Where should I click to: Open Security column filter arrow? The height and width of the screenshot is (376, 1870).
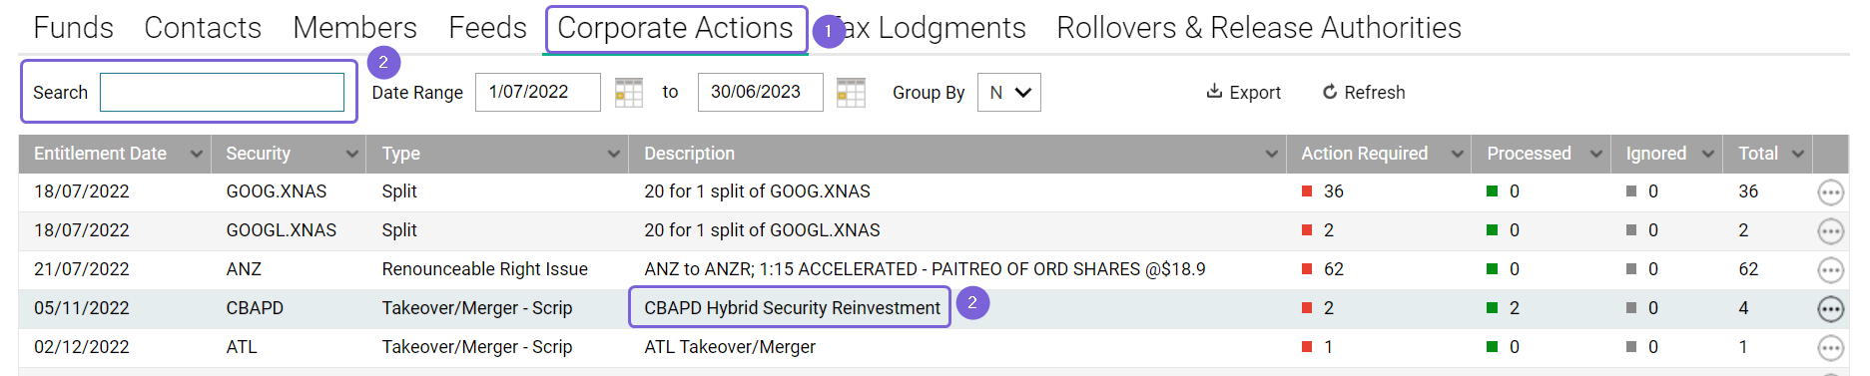click(x=352, y=154)
